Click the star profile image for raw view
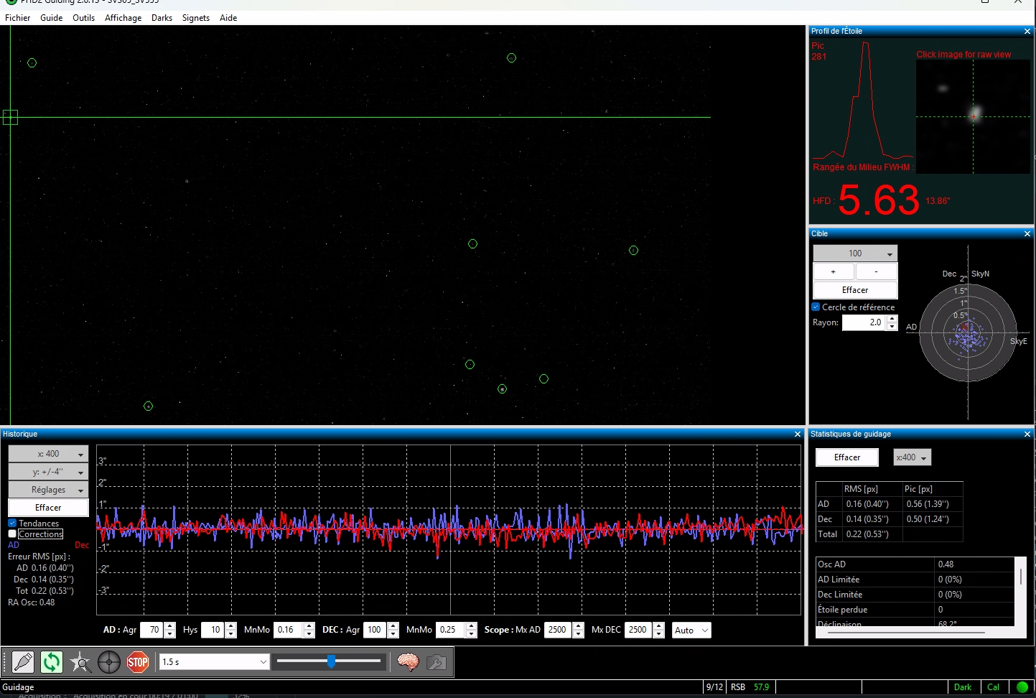Image resolution: width=1036 pixels, height=698 pixels. click(x=974, y=116)
